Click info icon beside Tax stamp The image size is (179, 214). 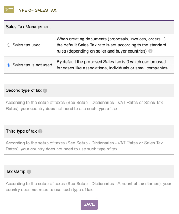coord(29,172)
